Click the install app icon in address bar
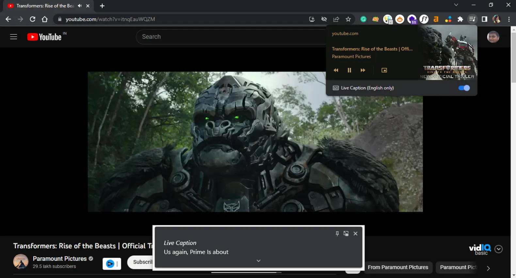Image resolution: width=516 pixels, height=278 pixels. click(x=312, y=19)
